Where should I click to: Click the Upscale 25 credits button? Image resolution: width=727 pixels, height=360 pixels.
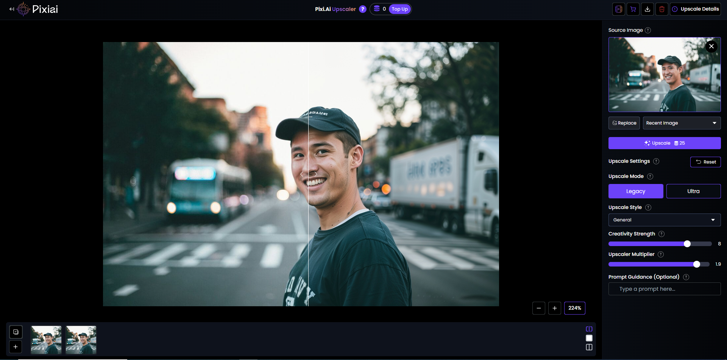coord(665,143)
